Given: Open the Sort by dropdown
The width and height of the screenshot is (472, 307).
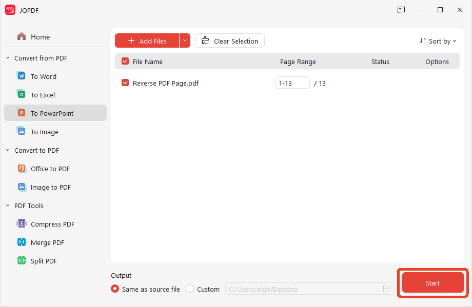Looking at the screenshot, I should tap(438, 41).
